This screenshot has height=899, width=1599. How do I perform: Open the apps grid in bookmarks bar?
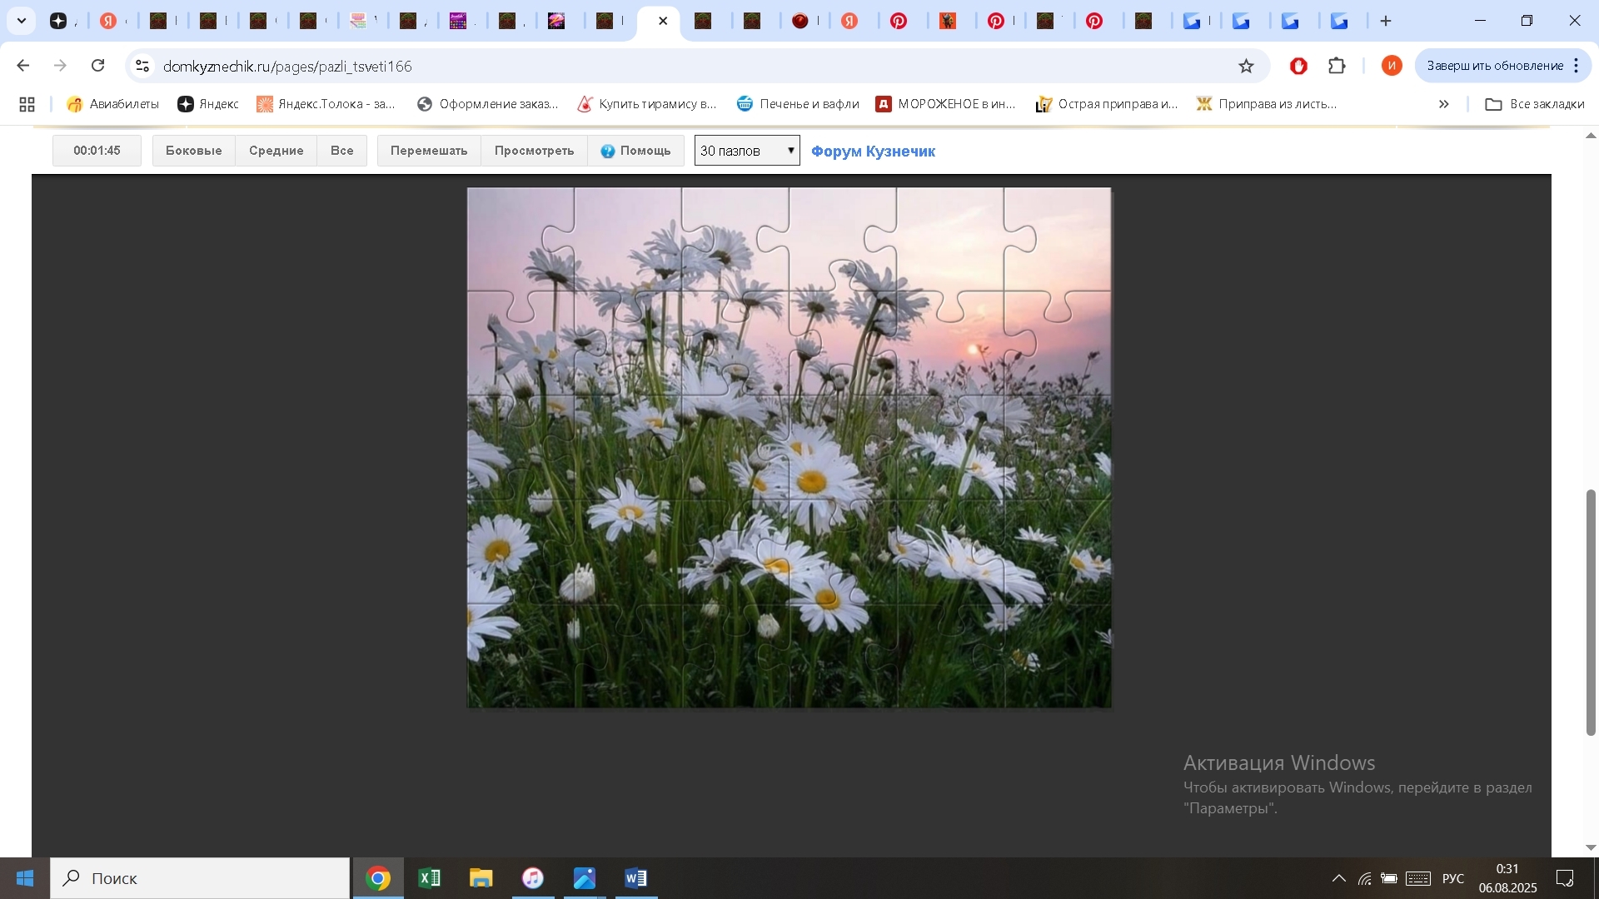[x=27, y=104]
